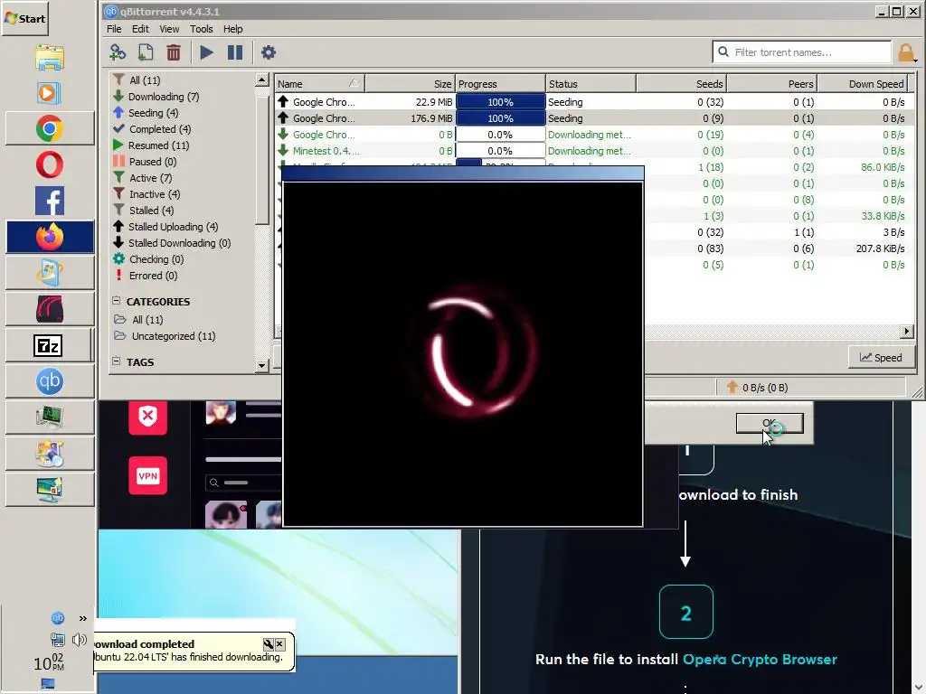926x694 pixels.
Task: Click the network tray icon
Action: tap(57, 640)
